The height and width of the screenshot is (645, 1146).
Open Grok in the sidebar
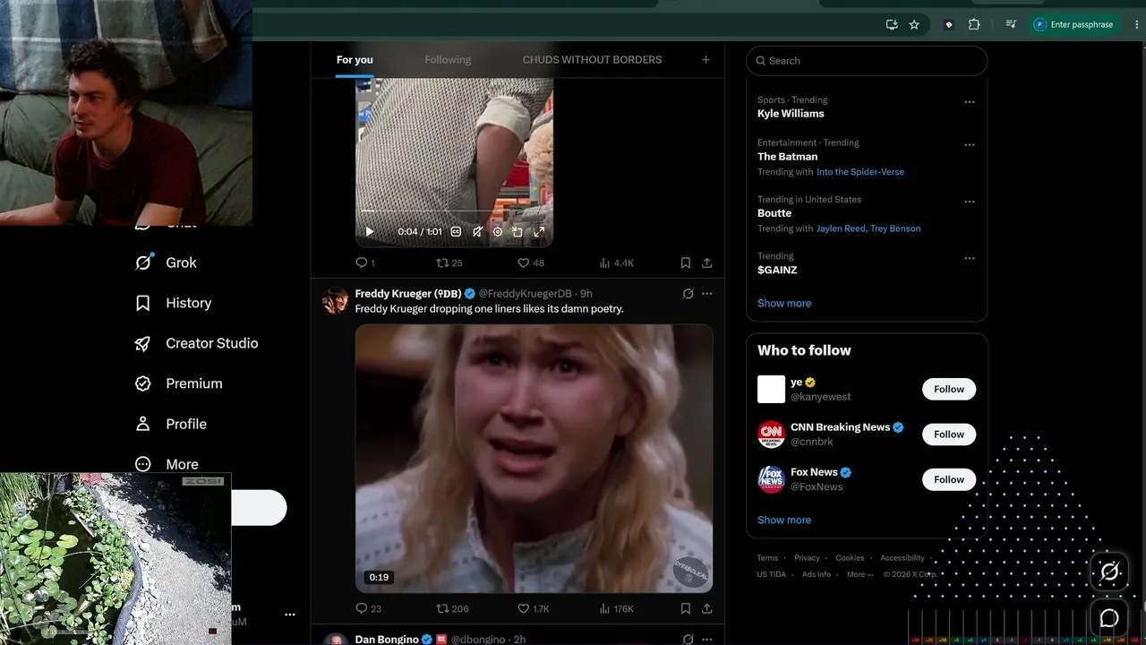[x=166, y=262]
